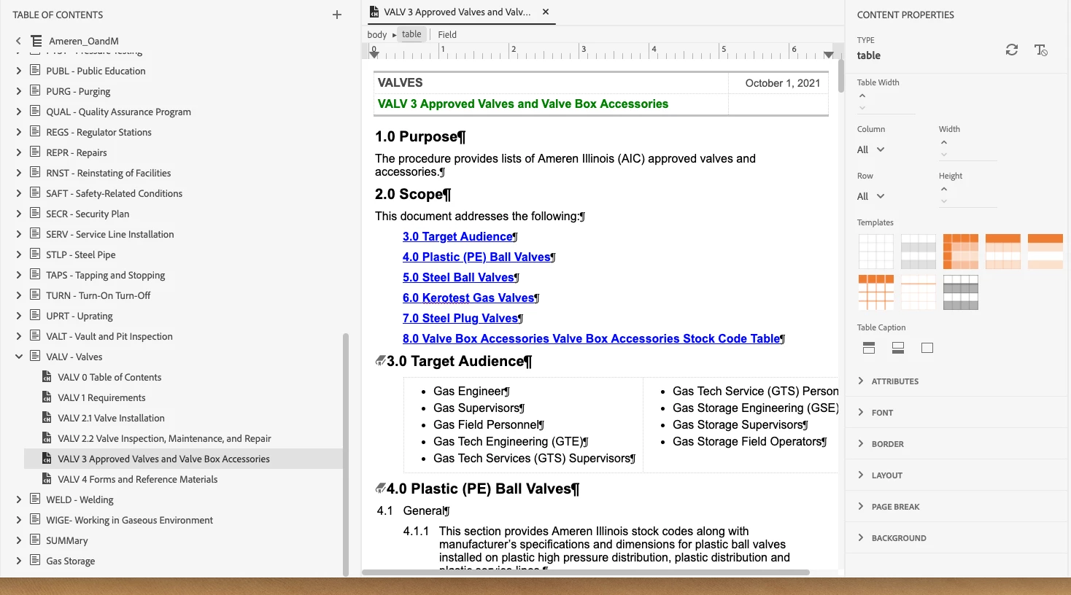Open VALV 2.2 Valve Inspection, Maintenance, and Repair
This screenshot has height=595, width=1071.
click(164, 438)
